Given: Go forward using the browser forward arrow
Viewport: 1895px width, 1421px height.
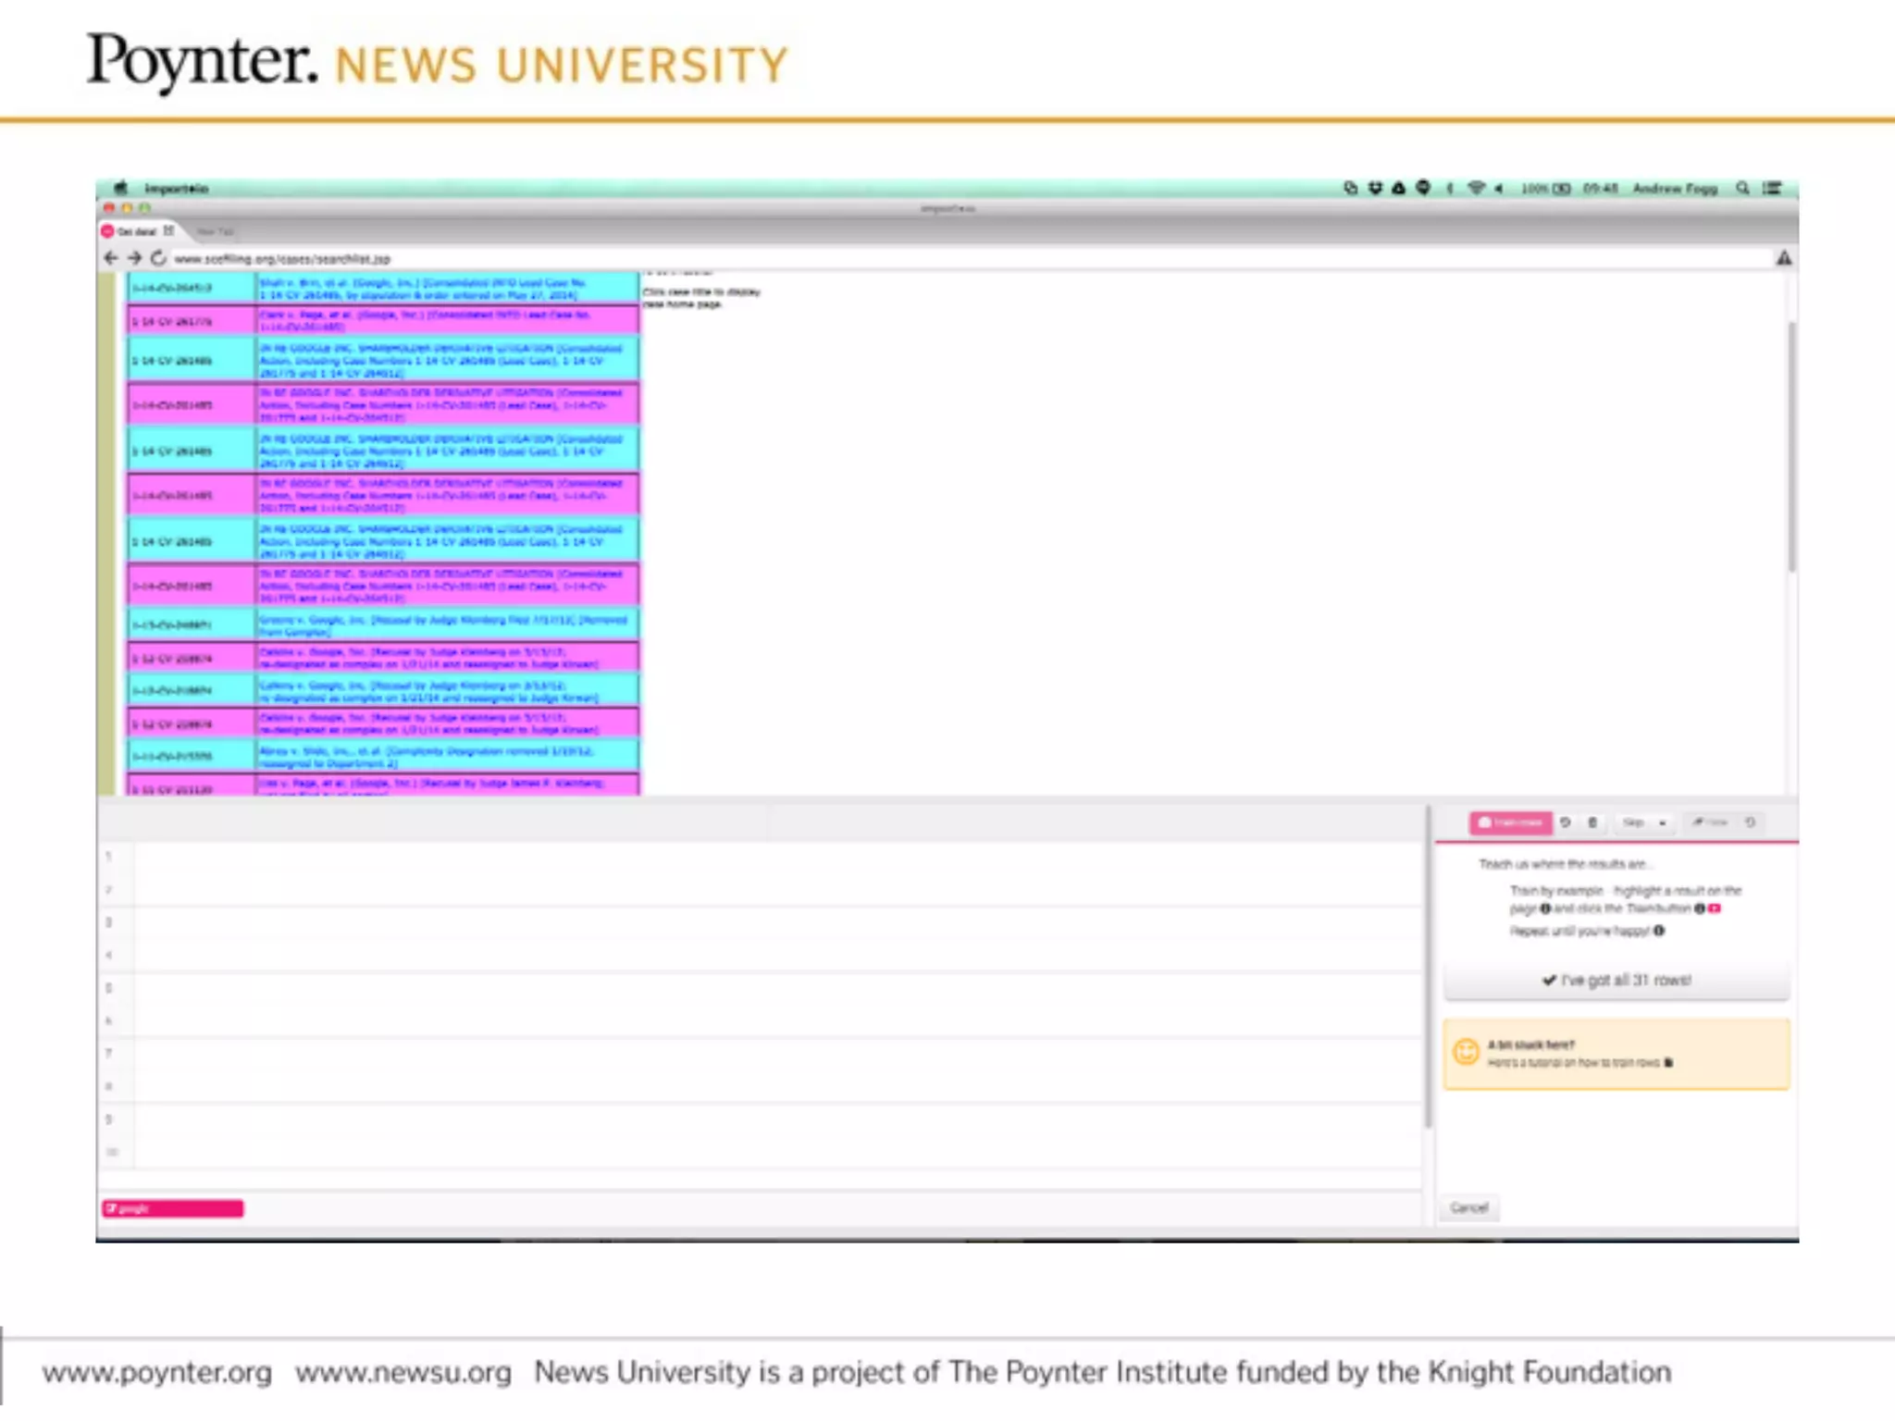Looking at the screenshot, I should pos(134,258).
